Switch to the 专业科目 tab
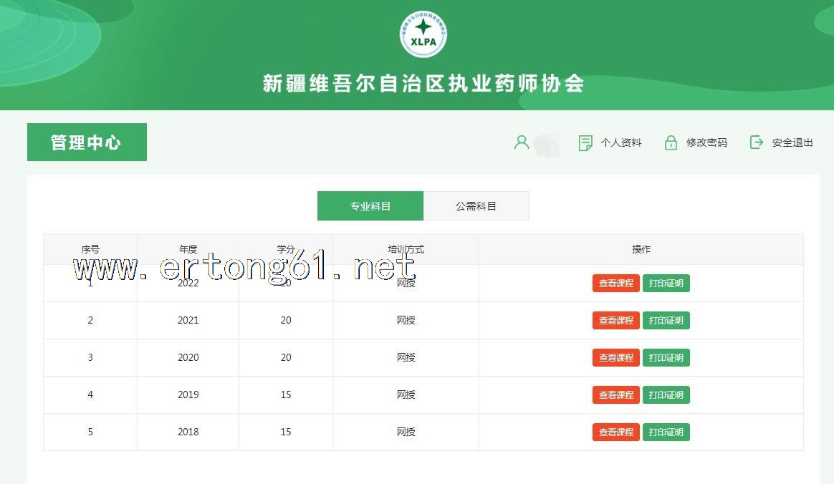This screenshot has width=834, height=484. click(370, 206)
